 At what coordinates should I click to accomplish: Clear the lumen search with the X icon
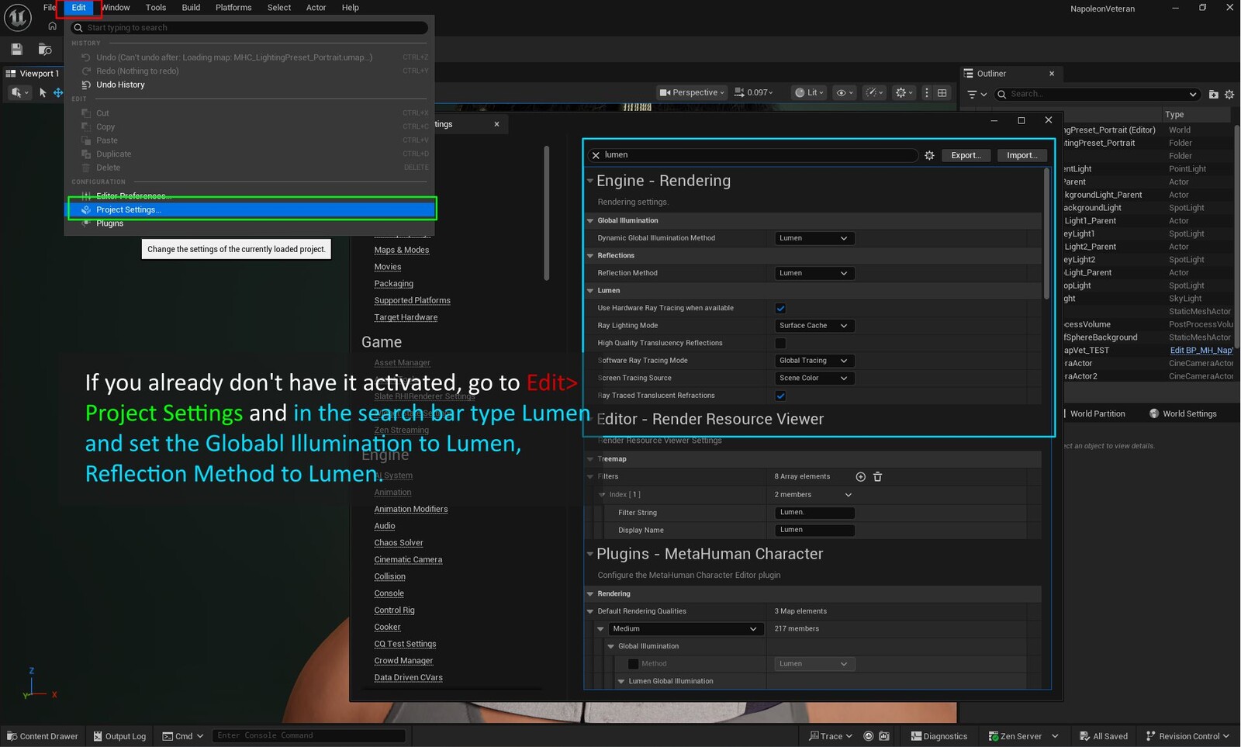(x=596, y=155)
